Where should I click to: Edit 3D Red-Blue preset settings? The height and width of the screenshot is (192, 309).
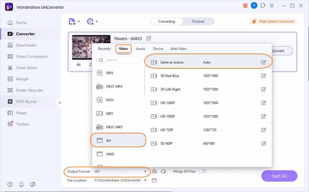[263, 76]
